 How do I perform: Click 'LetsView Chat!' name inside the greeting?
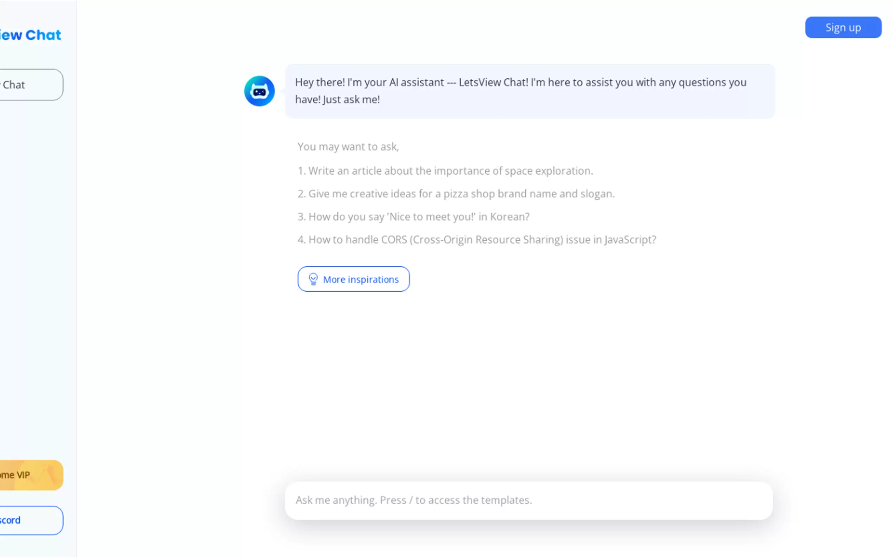point(493,82)
